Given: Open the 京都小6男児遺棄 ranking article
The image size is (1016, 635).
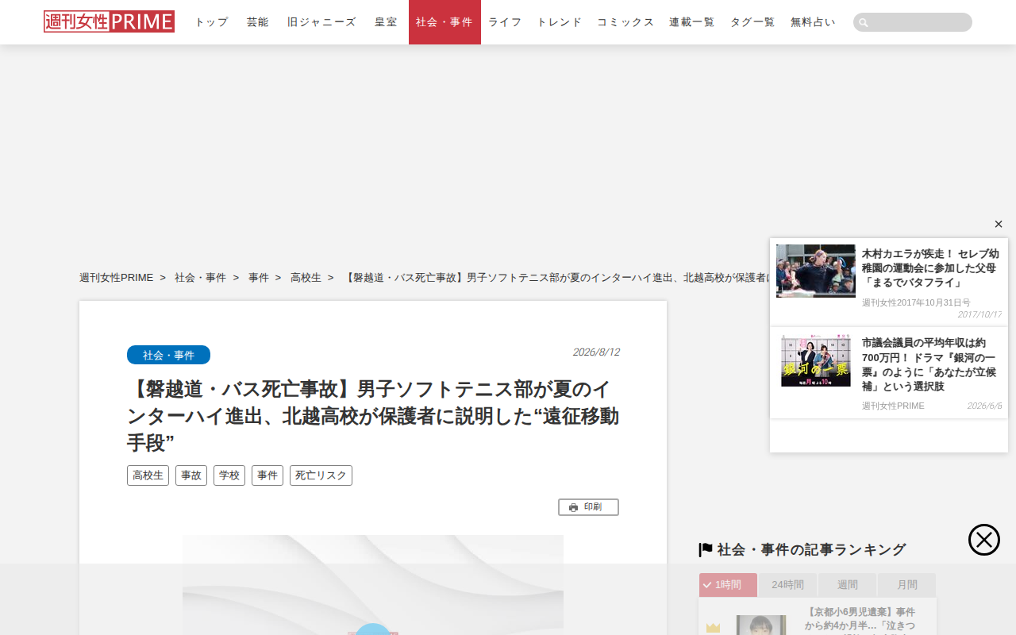Looking at the screenshot, I should click(x=860, y=620).
